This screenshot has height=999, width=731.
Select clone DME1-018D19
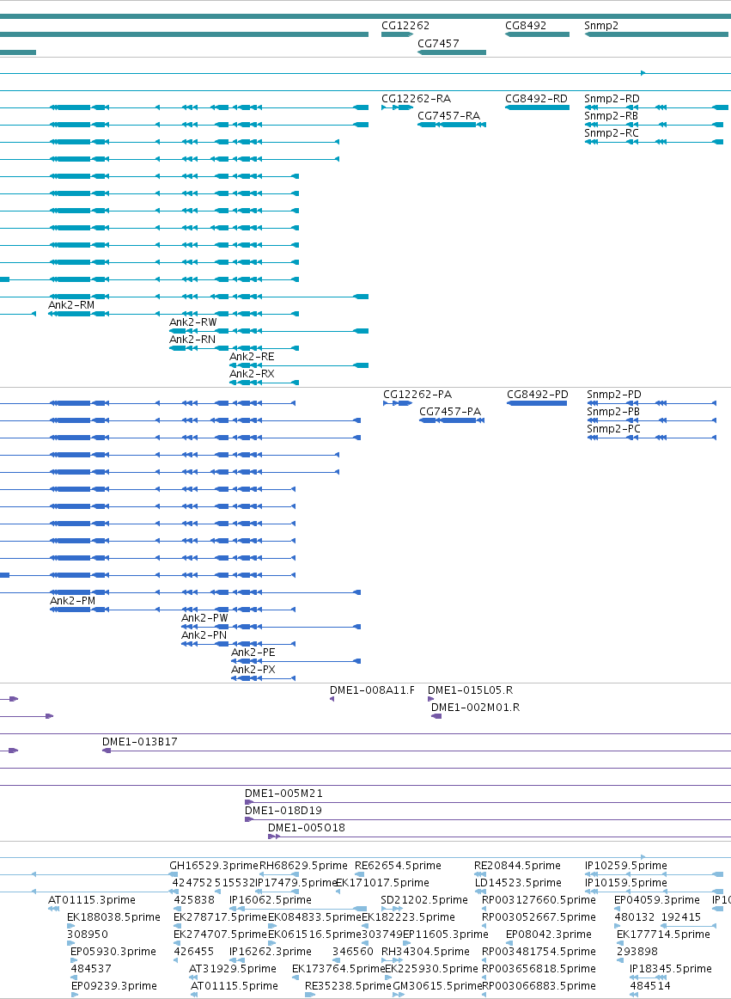click(488, 820)
